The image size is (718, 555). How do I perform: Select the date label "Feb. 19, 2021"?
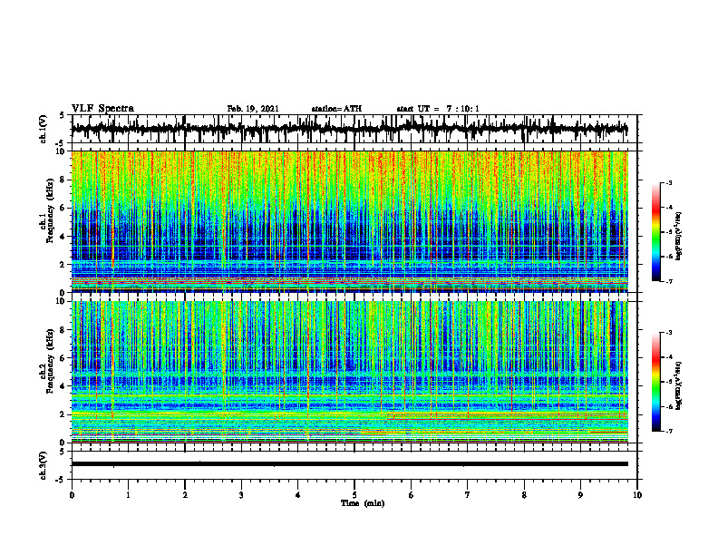pos(253,109)
